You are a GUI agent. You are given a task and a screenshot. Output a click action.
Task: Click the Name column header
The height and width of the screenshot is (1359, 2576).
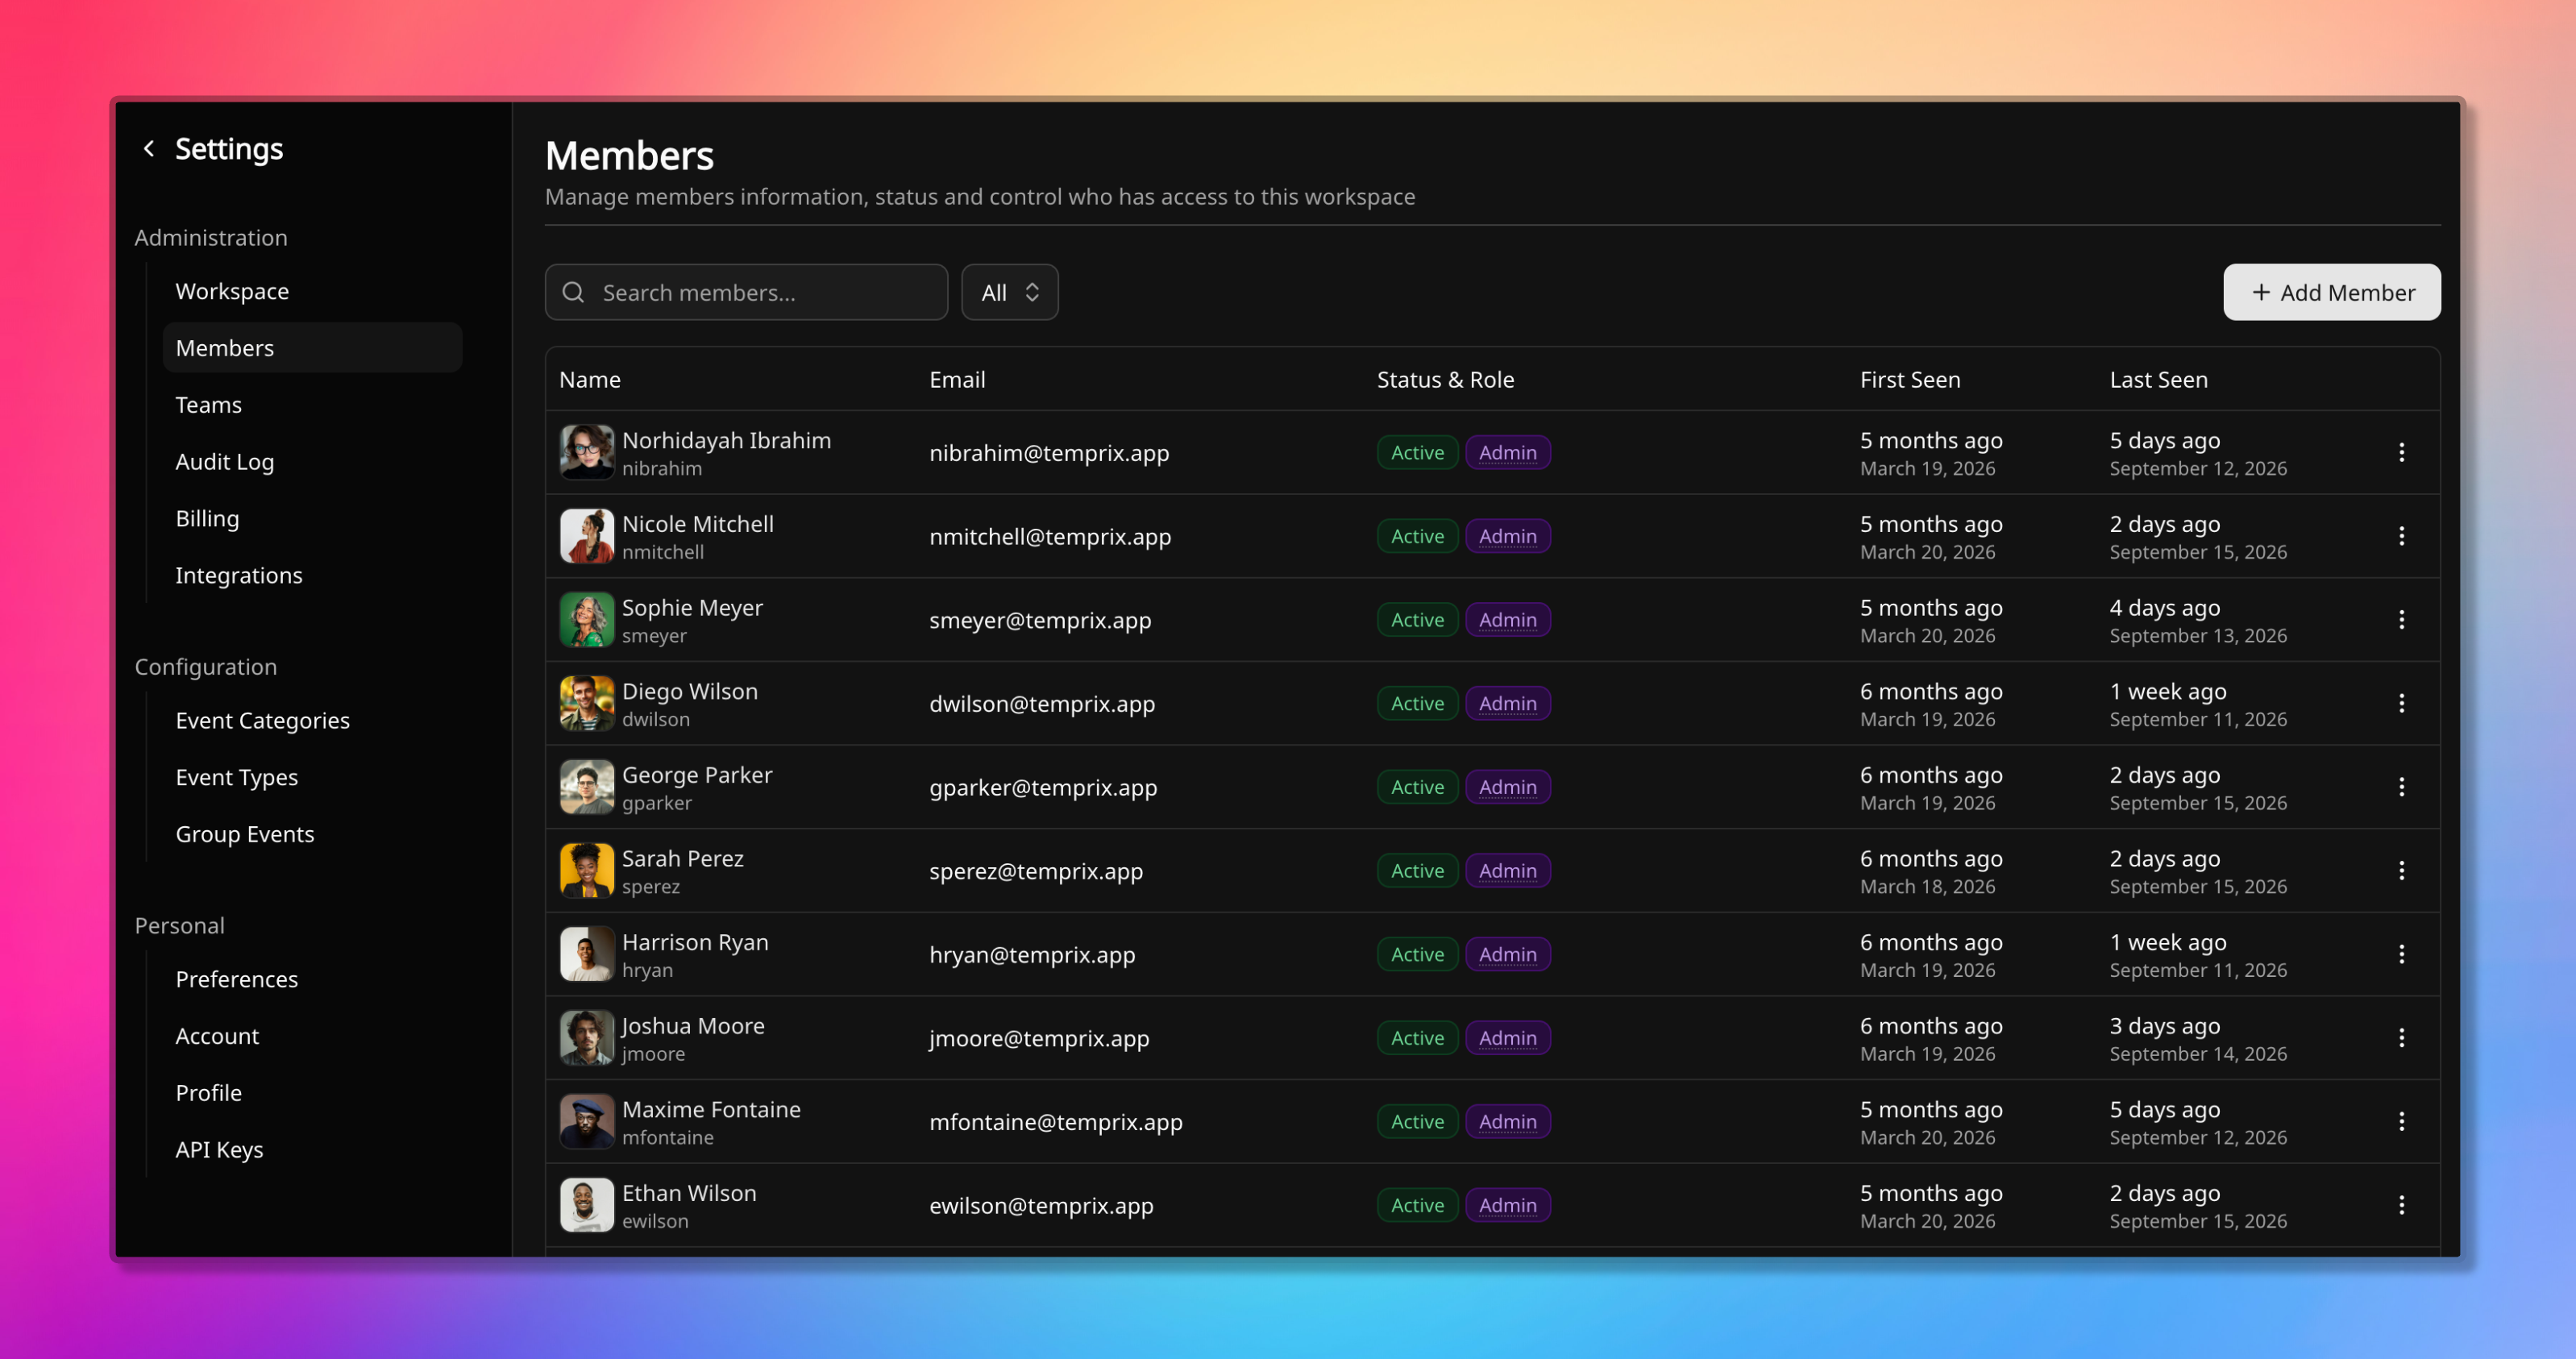tap(590, 380)
